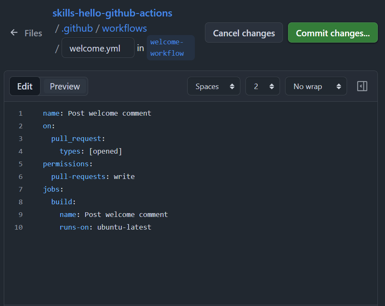Screen dimensions: 385x306
Task: Open the No wrap line mode dropdown
Action: 316,87
